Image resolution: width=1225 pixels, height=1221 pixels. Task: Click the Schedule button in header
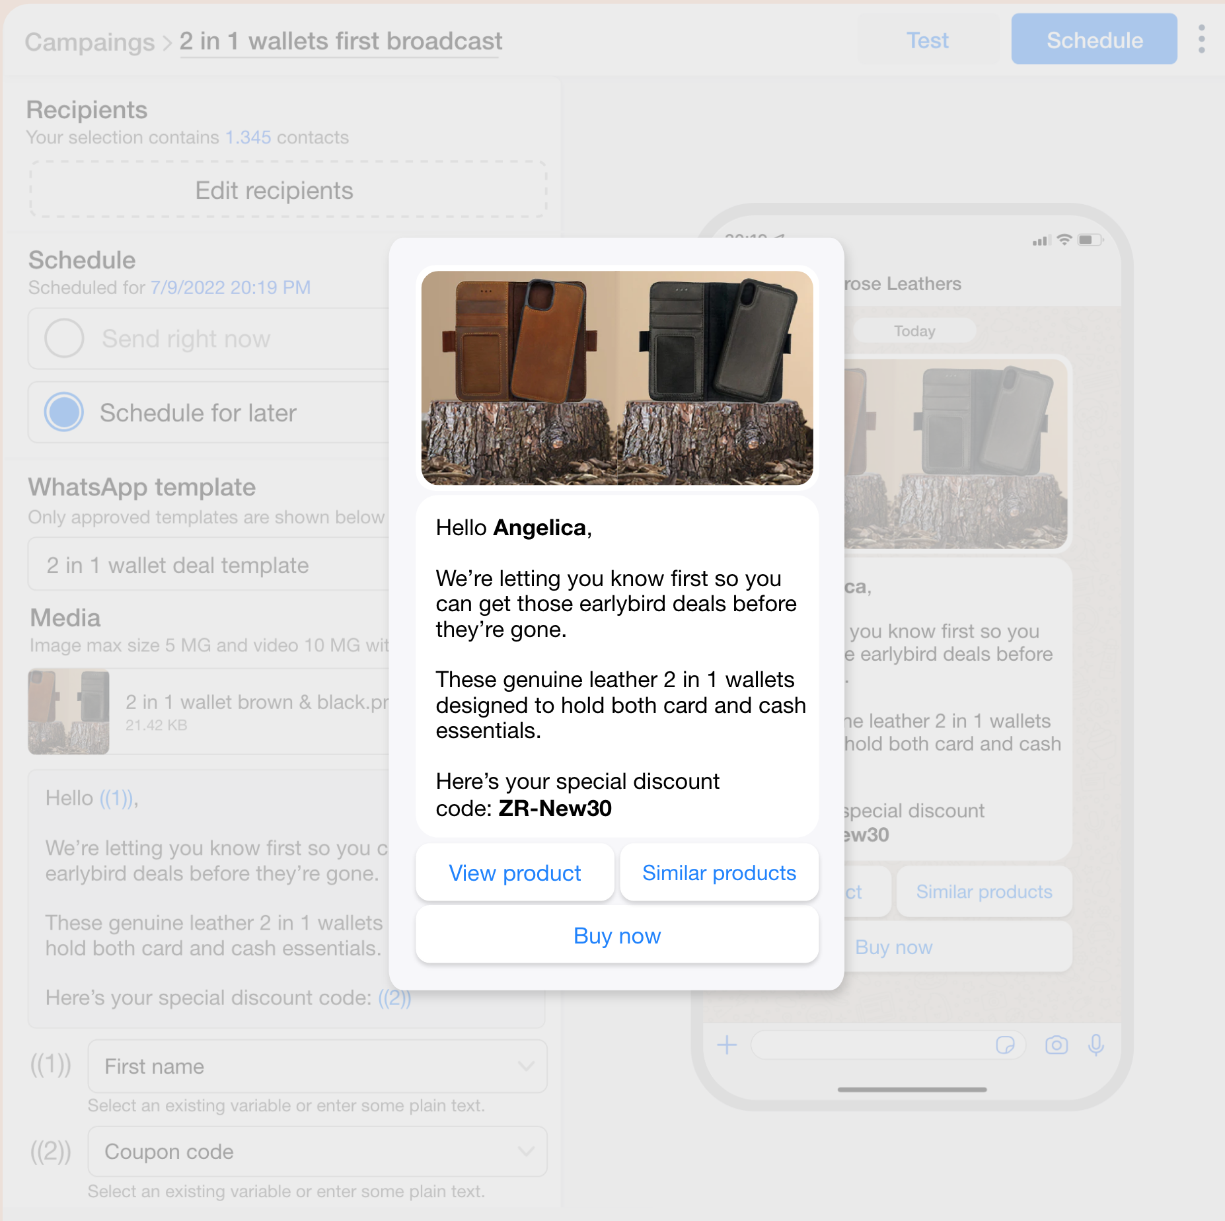click(x=1094, y=40)
